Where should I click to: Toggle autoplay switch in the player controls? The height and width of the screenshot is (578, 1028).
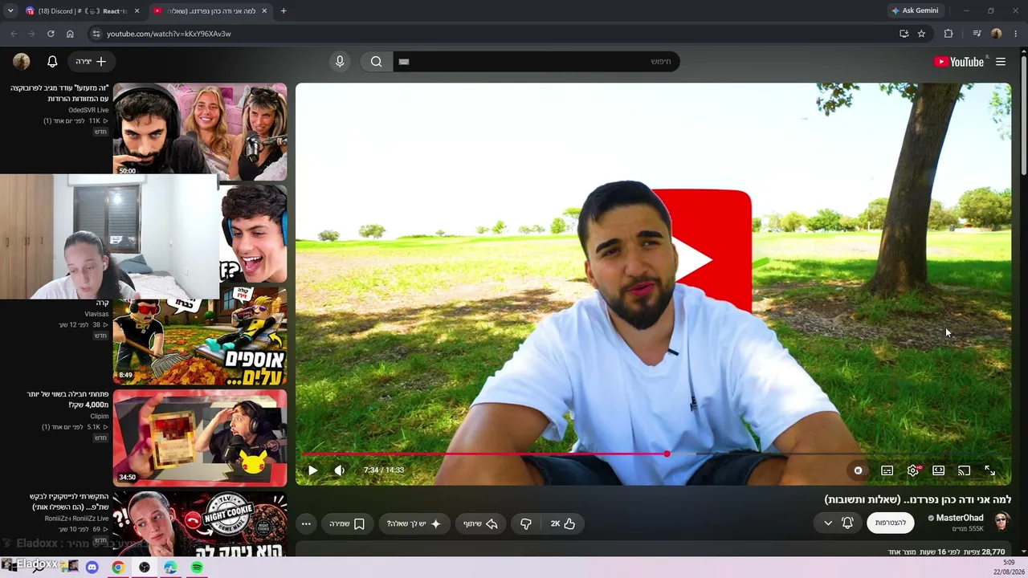pyautogui.click(x=858, y=470)
